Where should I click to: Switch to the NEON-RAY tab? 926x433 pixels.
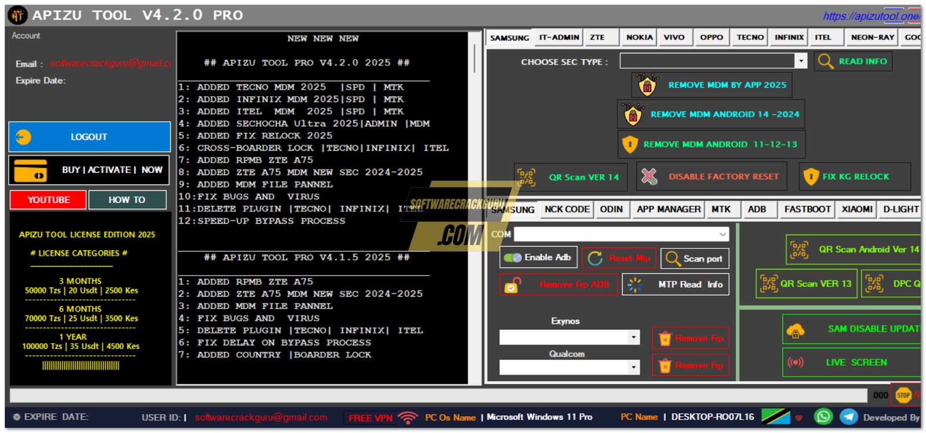872,37
